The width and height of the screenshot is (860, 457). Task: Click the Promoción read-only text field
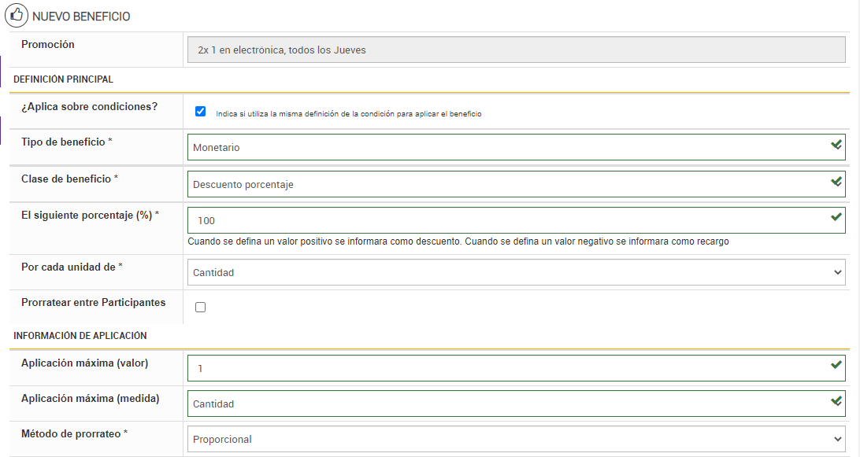pyautogui.click(x=516, y=50)
